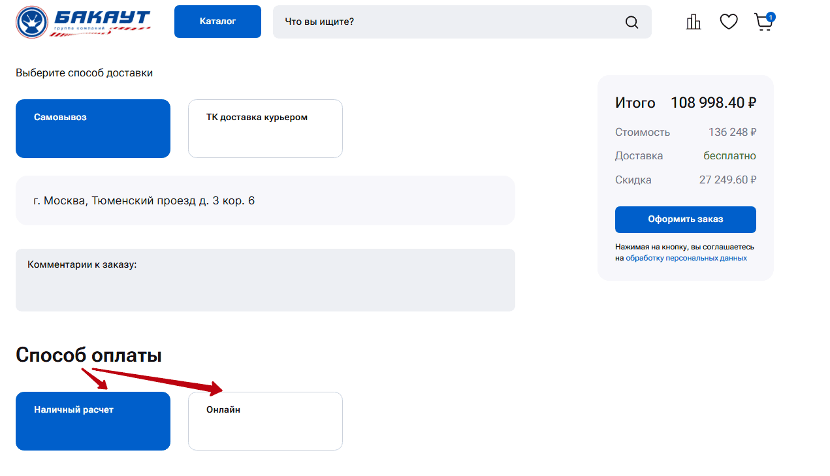Open the product comparison bar chart icon
830x476 pixels.
[x=693, y=22]
